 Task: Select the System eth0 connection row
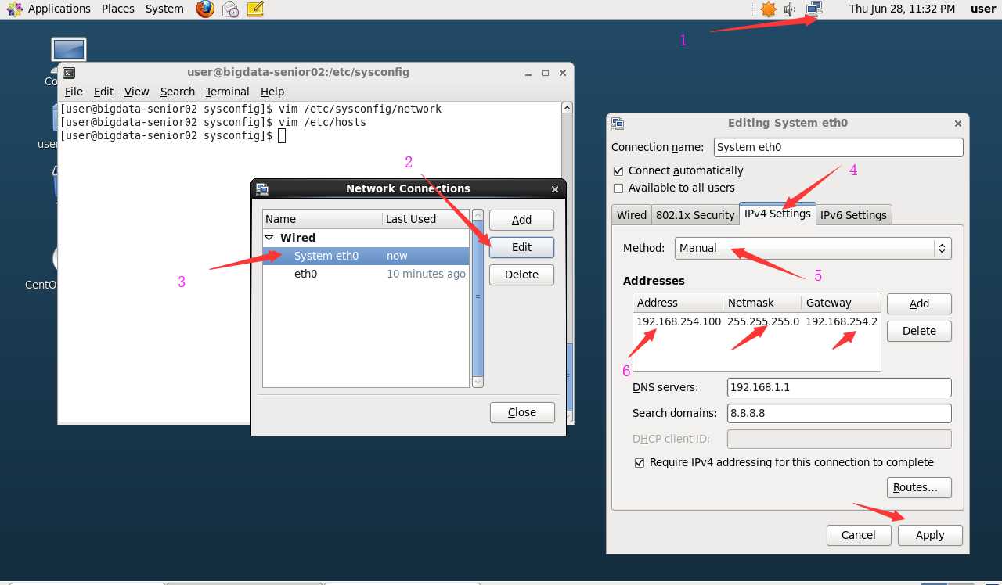[366, 256]
